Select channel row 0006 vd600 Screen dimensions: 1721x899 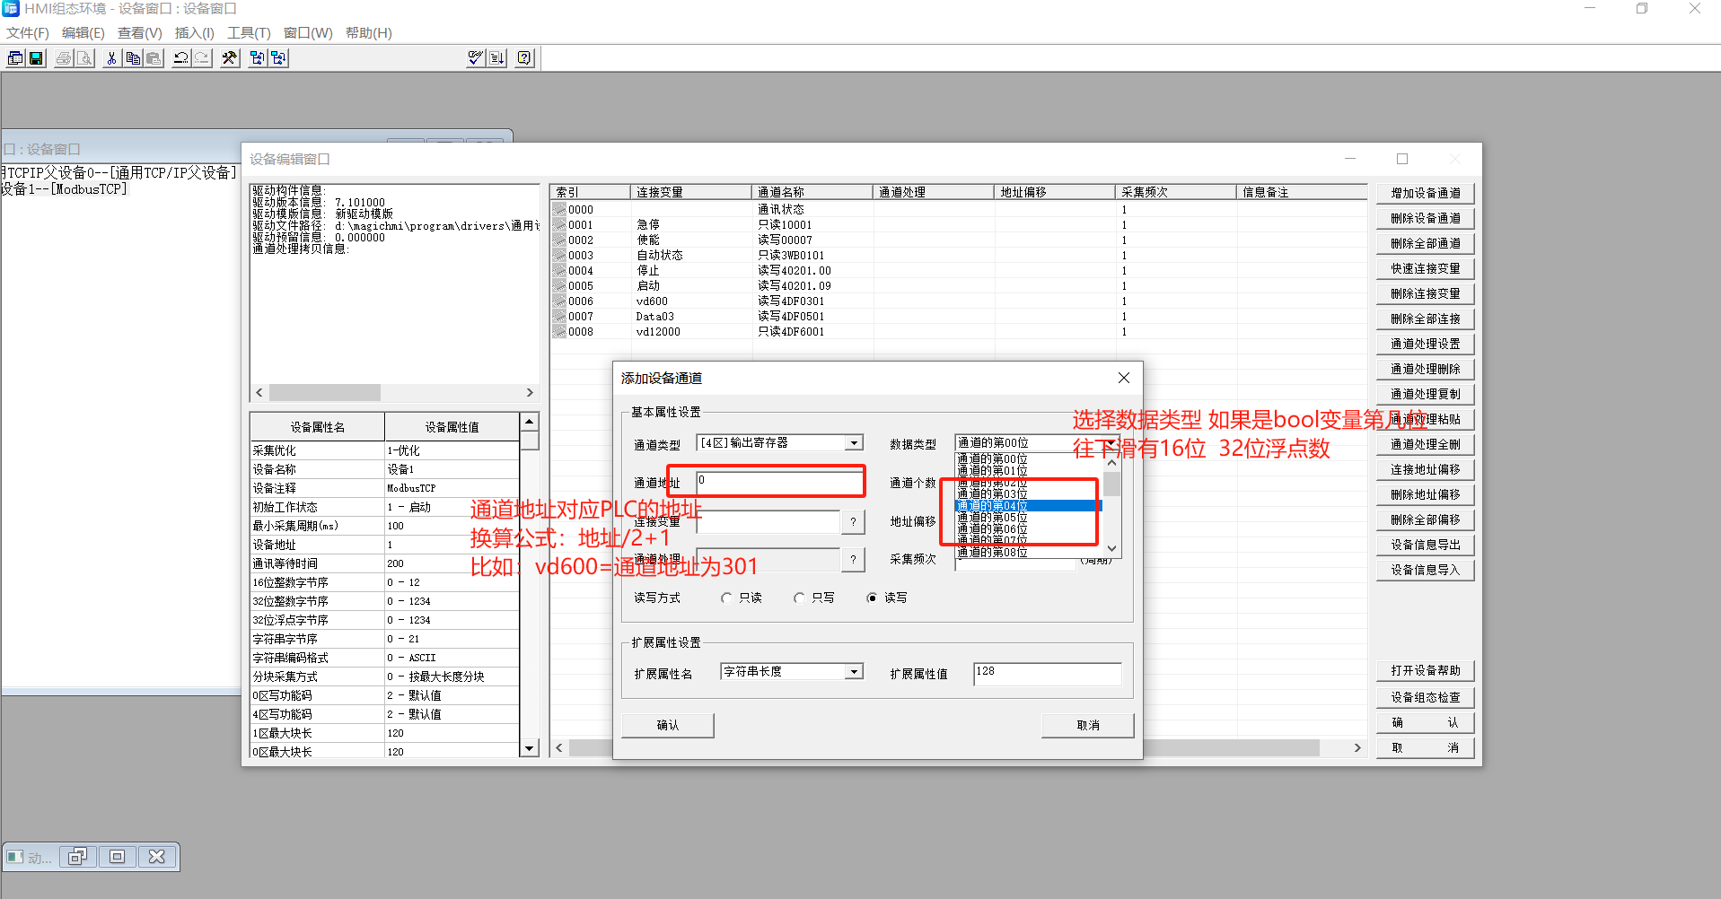pos(958,301)
